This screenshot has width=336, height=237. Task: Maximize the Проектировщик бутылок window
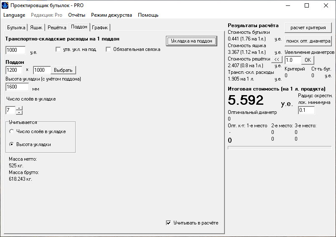[307, 5]
